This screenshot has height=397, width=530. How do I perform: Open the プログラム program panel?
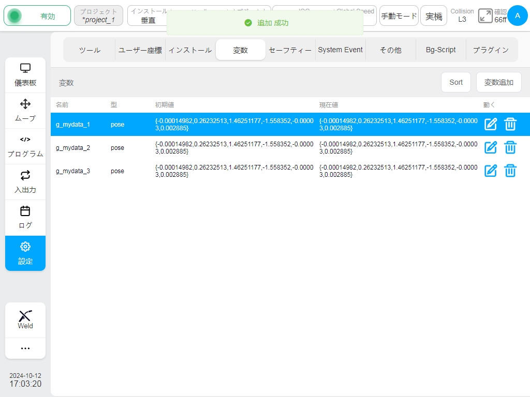pos(25,146)
